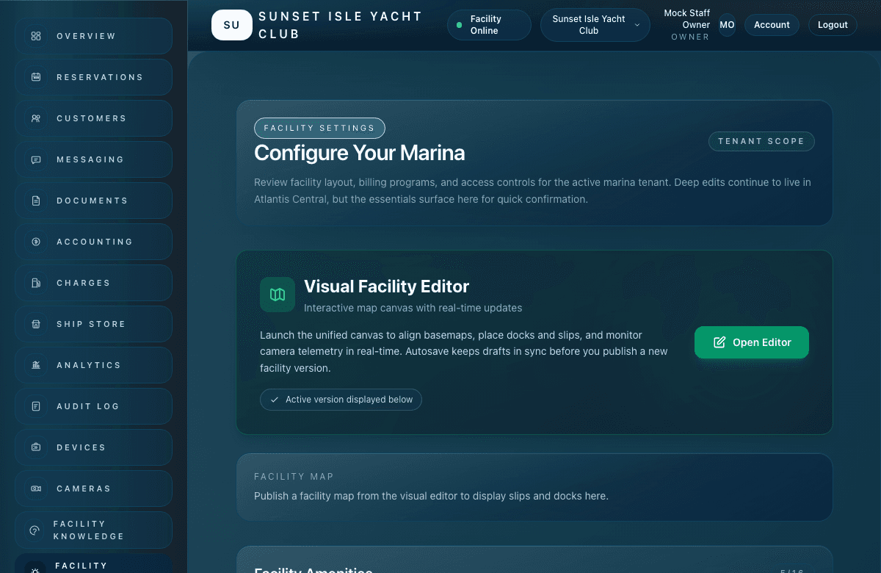Click the Tenant Scope badge
881x573 pixels.
(761, 141)
